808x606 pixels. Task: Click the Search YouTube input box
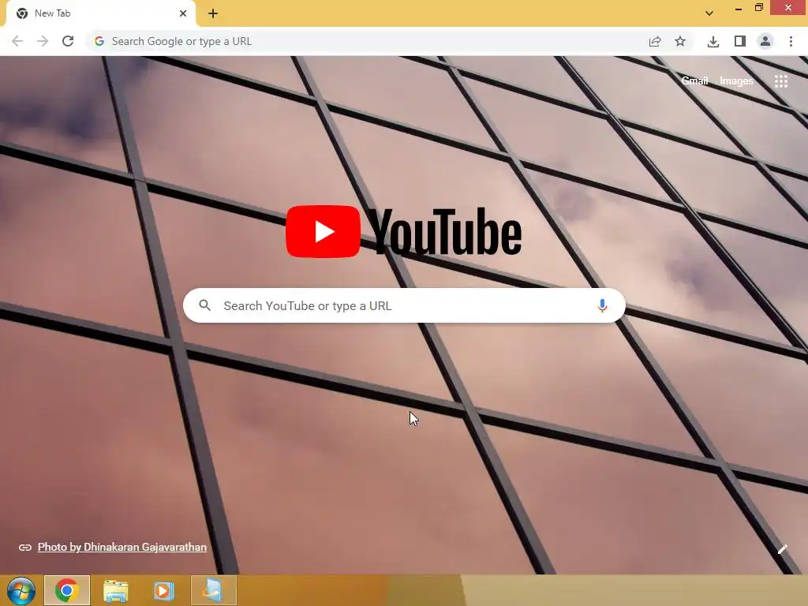pos(404,305)
